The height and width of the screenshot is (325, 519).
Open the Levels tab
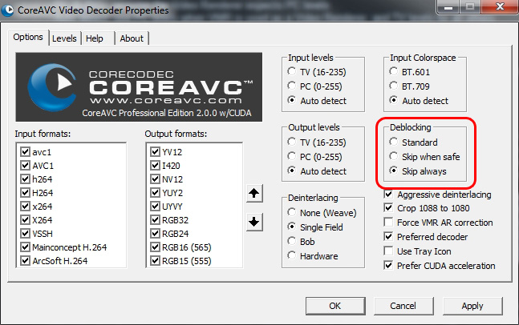point(64,38)
